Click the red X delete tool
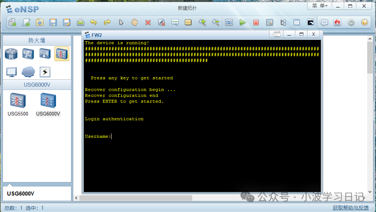The width and height of the screenshot is (376, 212). [x=148, y=23]
